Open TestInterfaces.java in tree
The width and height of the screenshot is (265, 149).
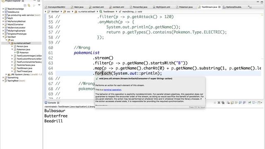pyautogui.click(x=26, y=65)
